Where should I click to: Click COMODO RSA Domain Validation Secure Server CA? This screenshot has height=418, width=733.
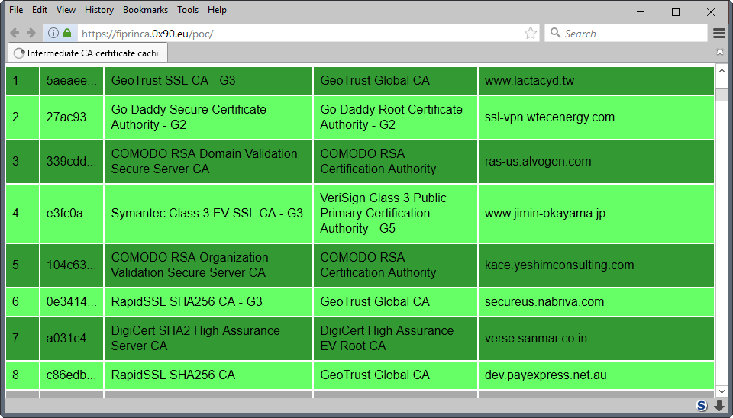click(208, 162)
